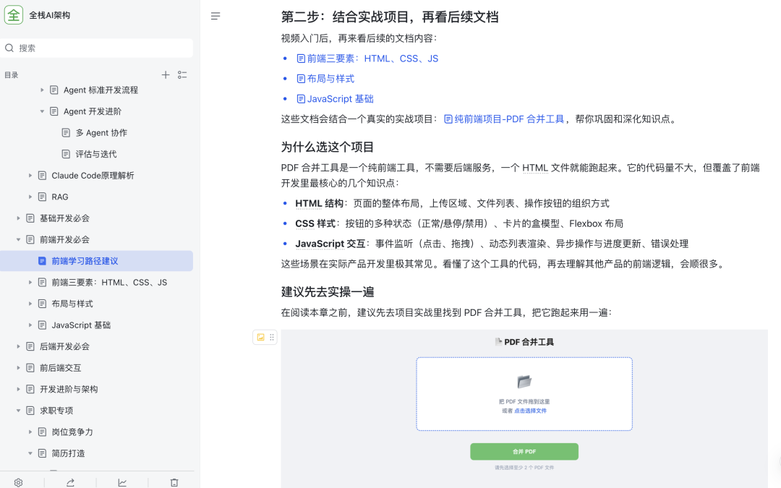The width and height of the screenshot is (781, 488).
Task: Click the share arrow icon in bottom bar
Action: pyautogui.click(x=70, y=482)
